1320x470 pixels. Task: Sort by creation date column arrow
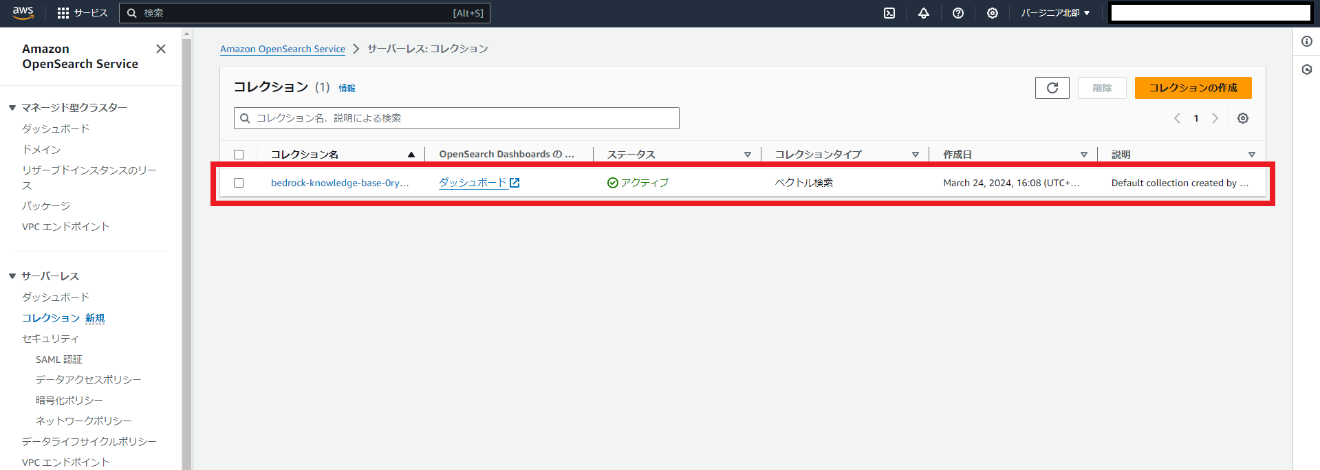pos(1084,155)
